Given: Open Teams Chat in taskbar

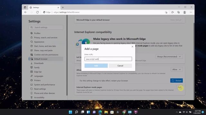Looking at the screenshot, I should [94, 112].
